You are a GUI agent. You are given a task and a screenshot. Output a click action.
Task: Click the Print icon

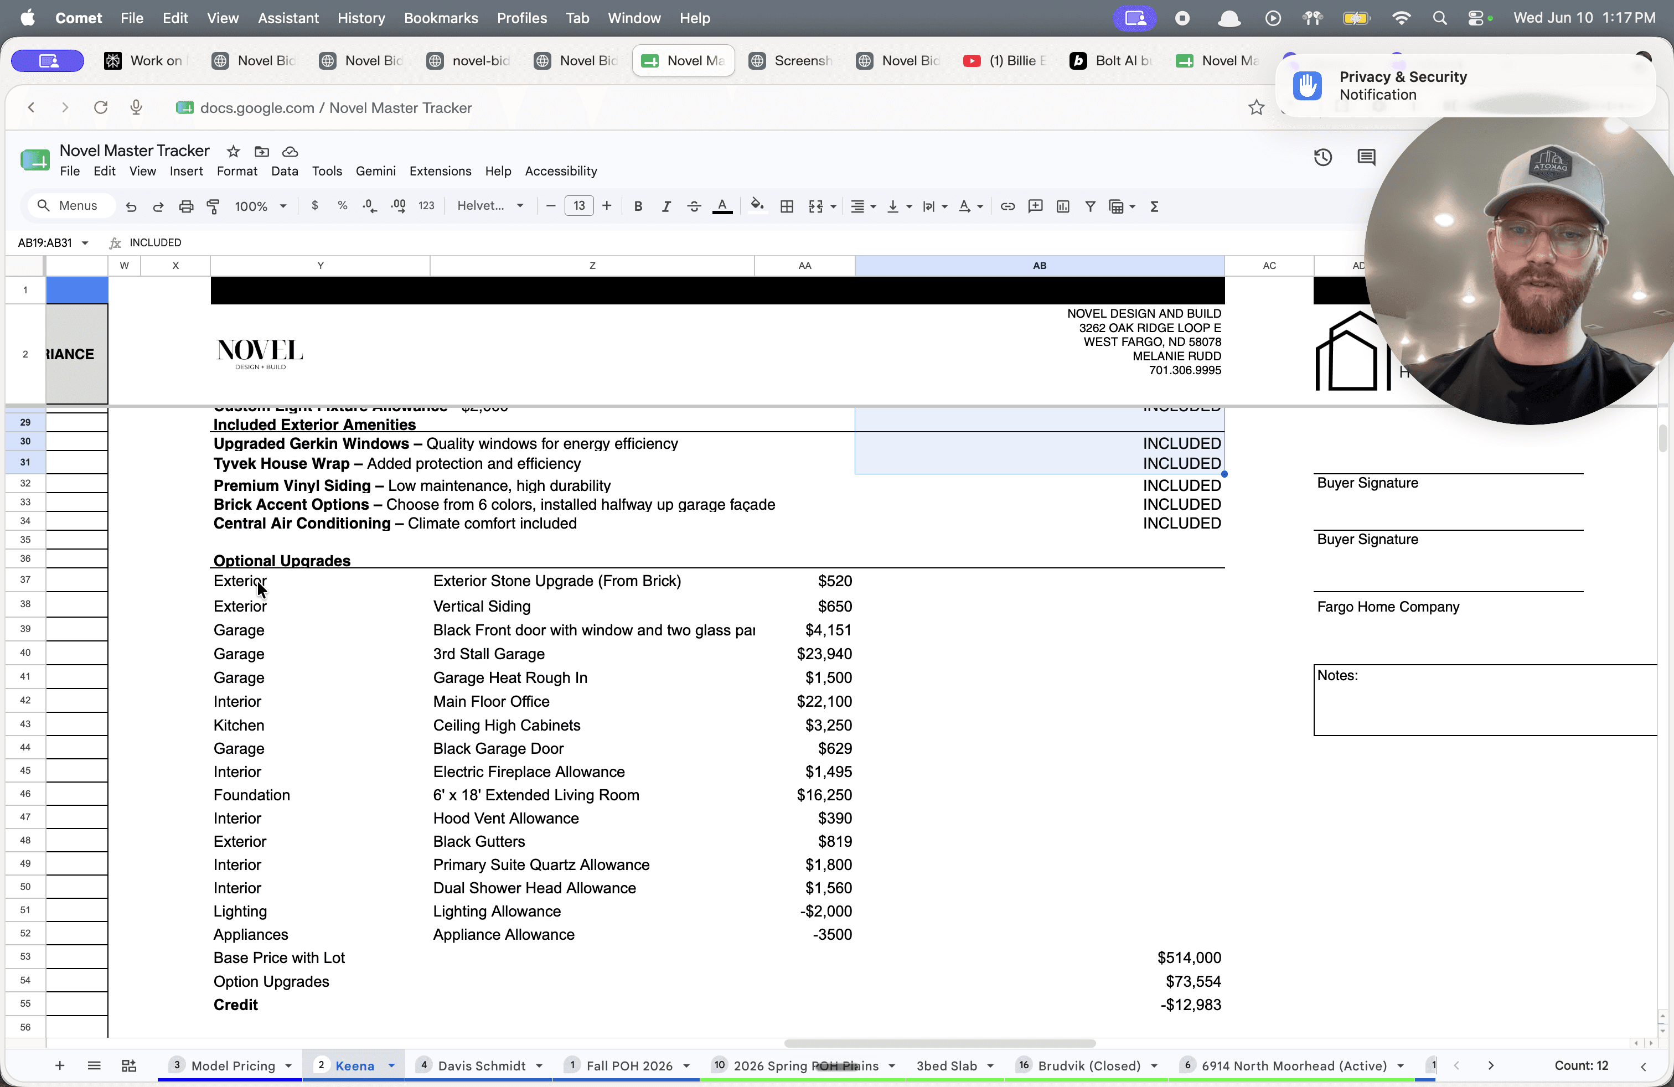[185, 206]
